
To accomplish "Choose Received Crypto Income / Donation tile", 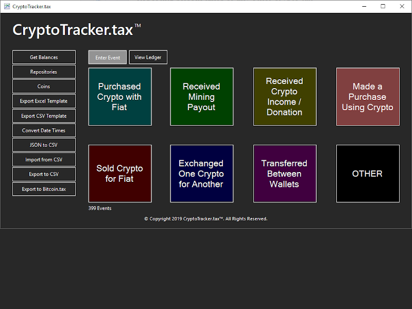I will 285,97.
